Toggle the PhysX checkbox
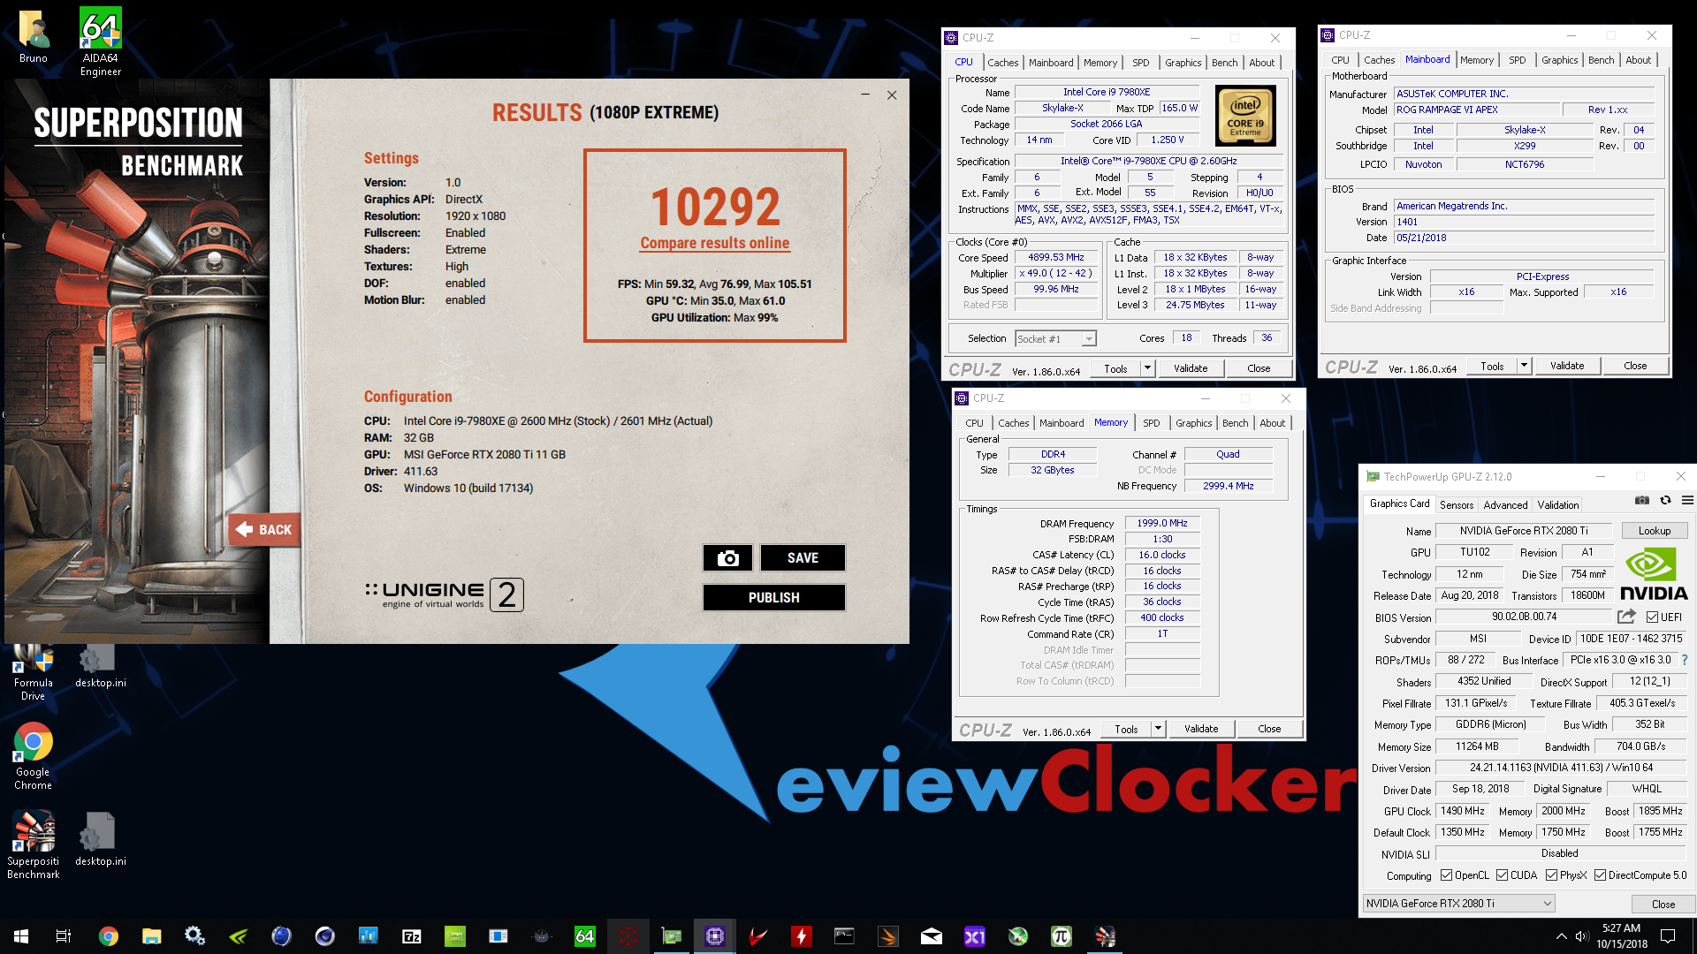1697x954 pixels. coord(1551,875)
